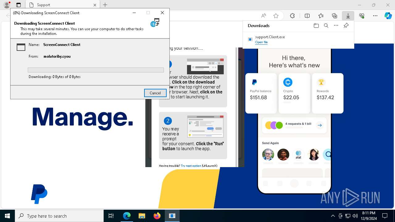The width and height of the screenshot is (395, 222).
Task: Open Browser essentials heart icon
Action: tap(362, 16)
